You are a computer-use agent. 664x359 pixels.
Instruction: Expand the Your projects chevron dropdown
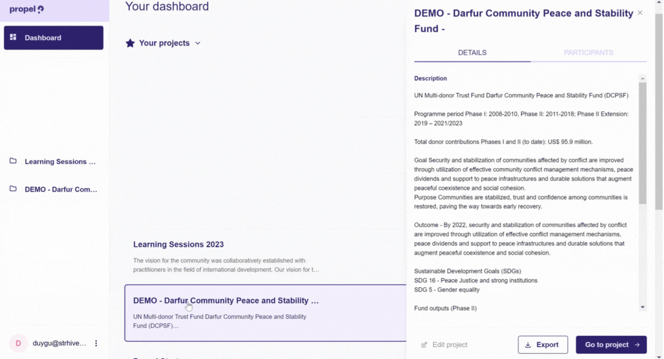pyautogui.click(x=198, y=43)
